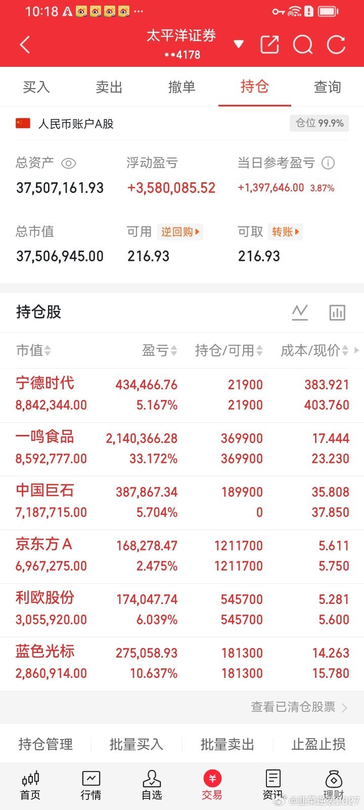
Task: Tap the 转账 transfer button
Action: click(x=285, y=232)
